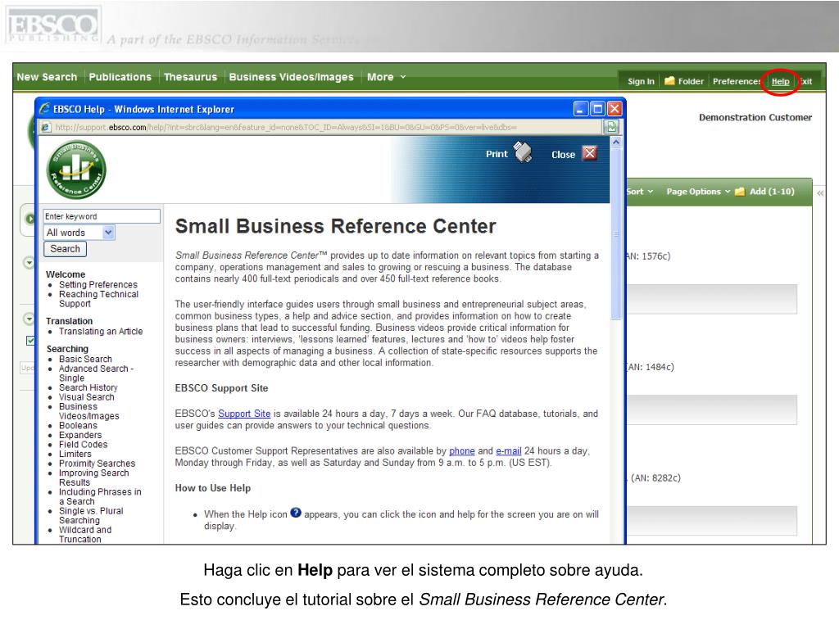Open Translating an Article help topic
This screenshot has height=629, width=839.
tap(101, 331)
